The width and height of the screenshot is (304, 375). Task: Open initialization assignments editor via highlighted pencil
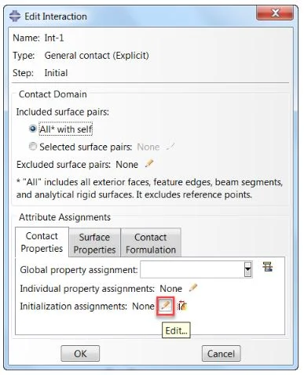pyautogui.click(x=165, y=305)
